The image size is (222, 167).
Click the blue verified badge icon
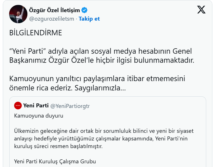(x=84, y=10)
